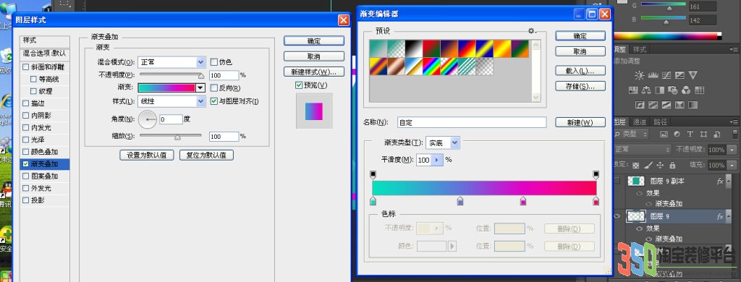
Task: Add a Gradient Map adjustment layer
Action: pos(693,104)
